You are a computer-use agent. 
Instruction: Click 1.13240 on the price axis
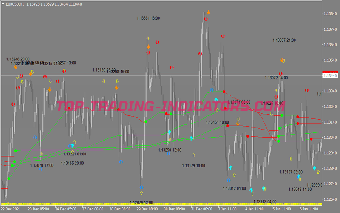[x=330, y=106]
